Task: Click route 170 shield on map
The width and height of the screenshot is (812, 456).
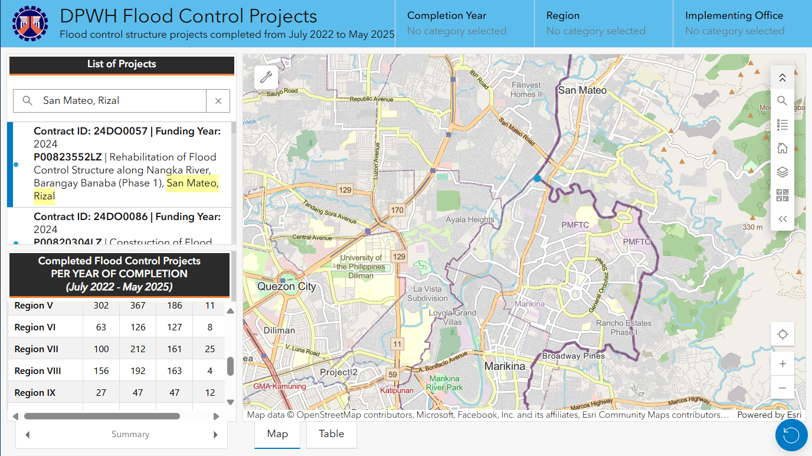Action: tap(397, 210)
